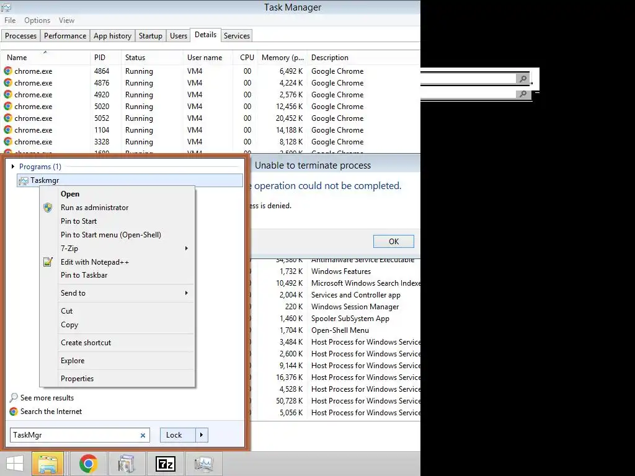Click the Task Manager title bar icon
The width and height of the screenshot is (635, 476).
click(x=6, y=7)
